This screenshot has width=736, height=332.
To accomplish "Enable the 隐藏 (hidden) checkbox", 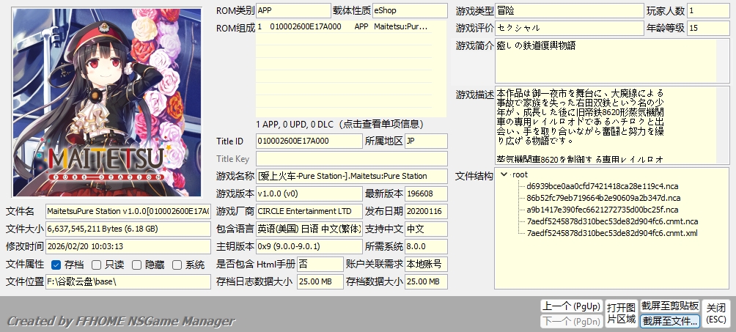I will point(137,265).
